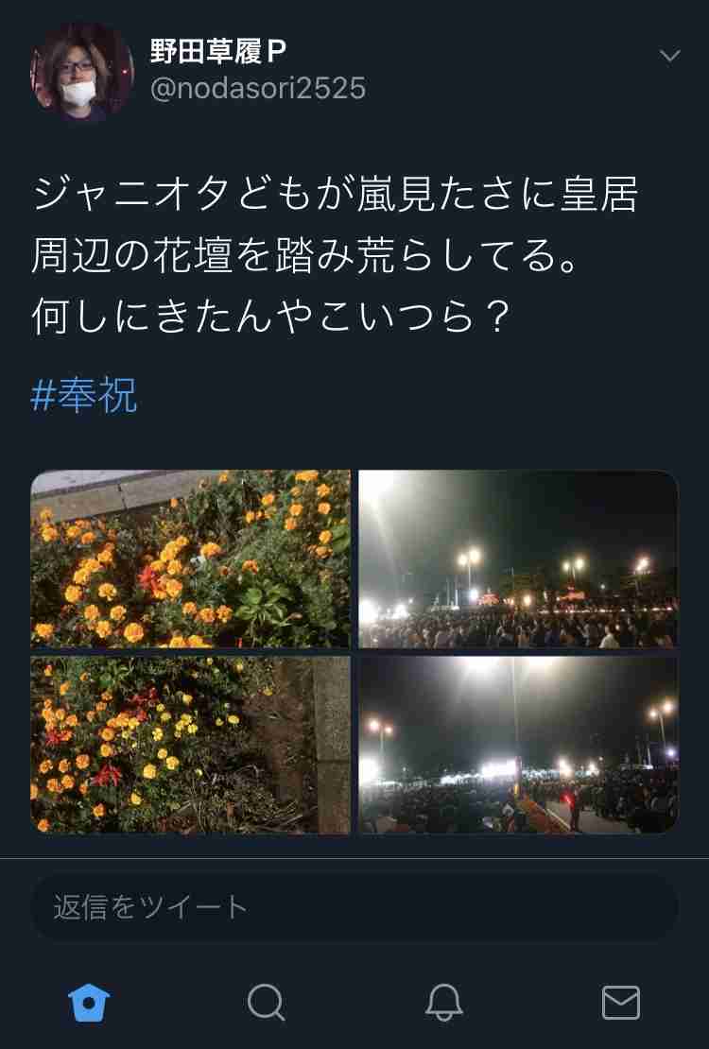Open the bottom-right crowd street photo
This screenshot has width=709, height=1049.
[518, 745]
